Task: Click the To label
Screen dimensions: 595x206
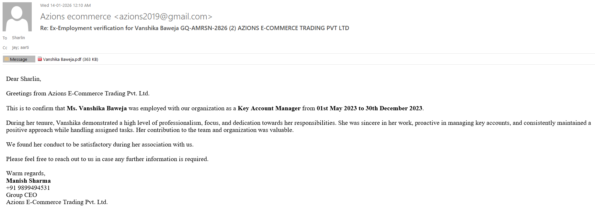Action: point(5,38)
